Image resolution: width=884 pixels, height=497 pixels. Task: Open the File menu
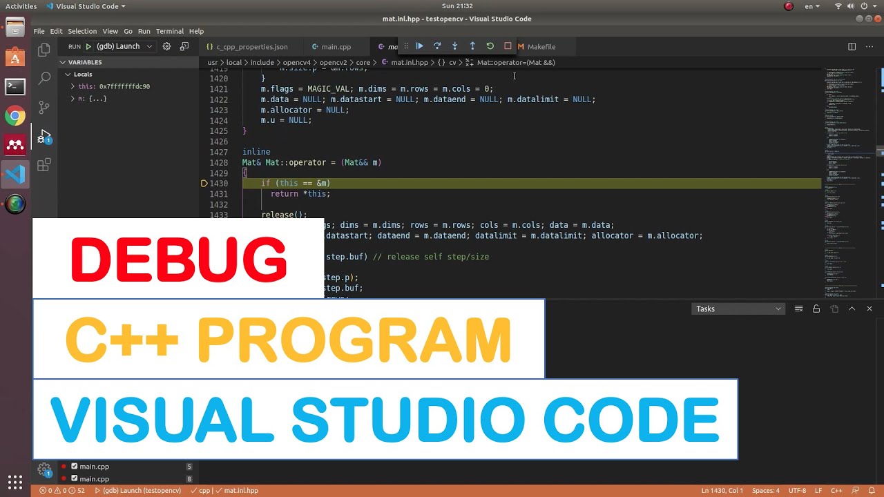(39, 31)
